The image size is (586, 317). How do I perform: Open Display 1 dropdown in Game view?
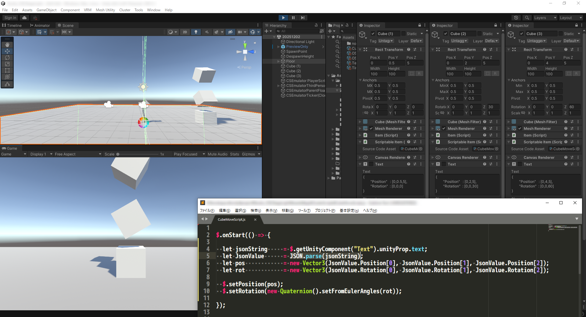[41, 154]
